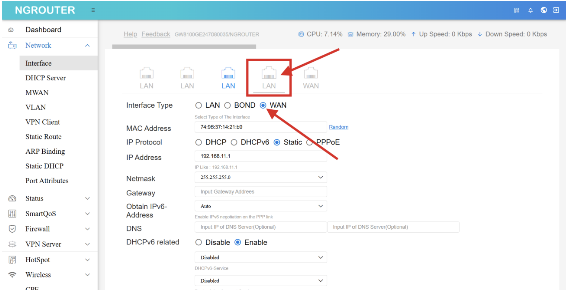Open the Obtain IPv6-Address dropdown

click(x=261, y=206)
